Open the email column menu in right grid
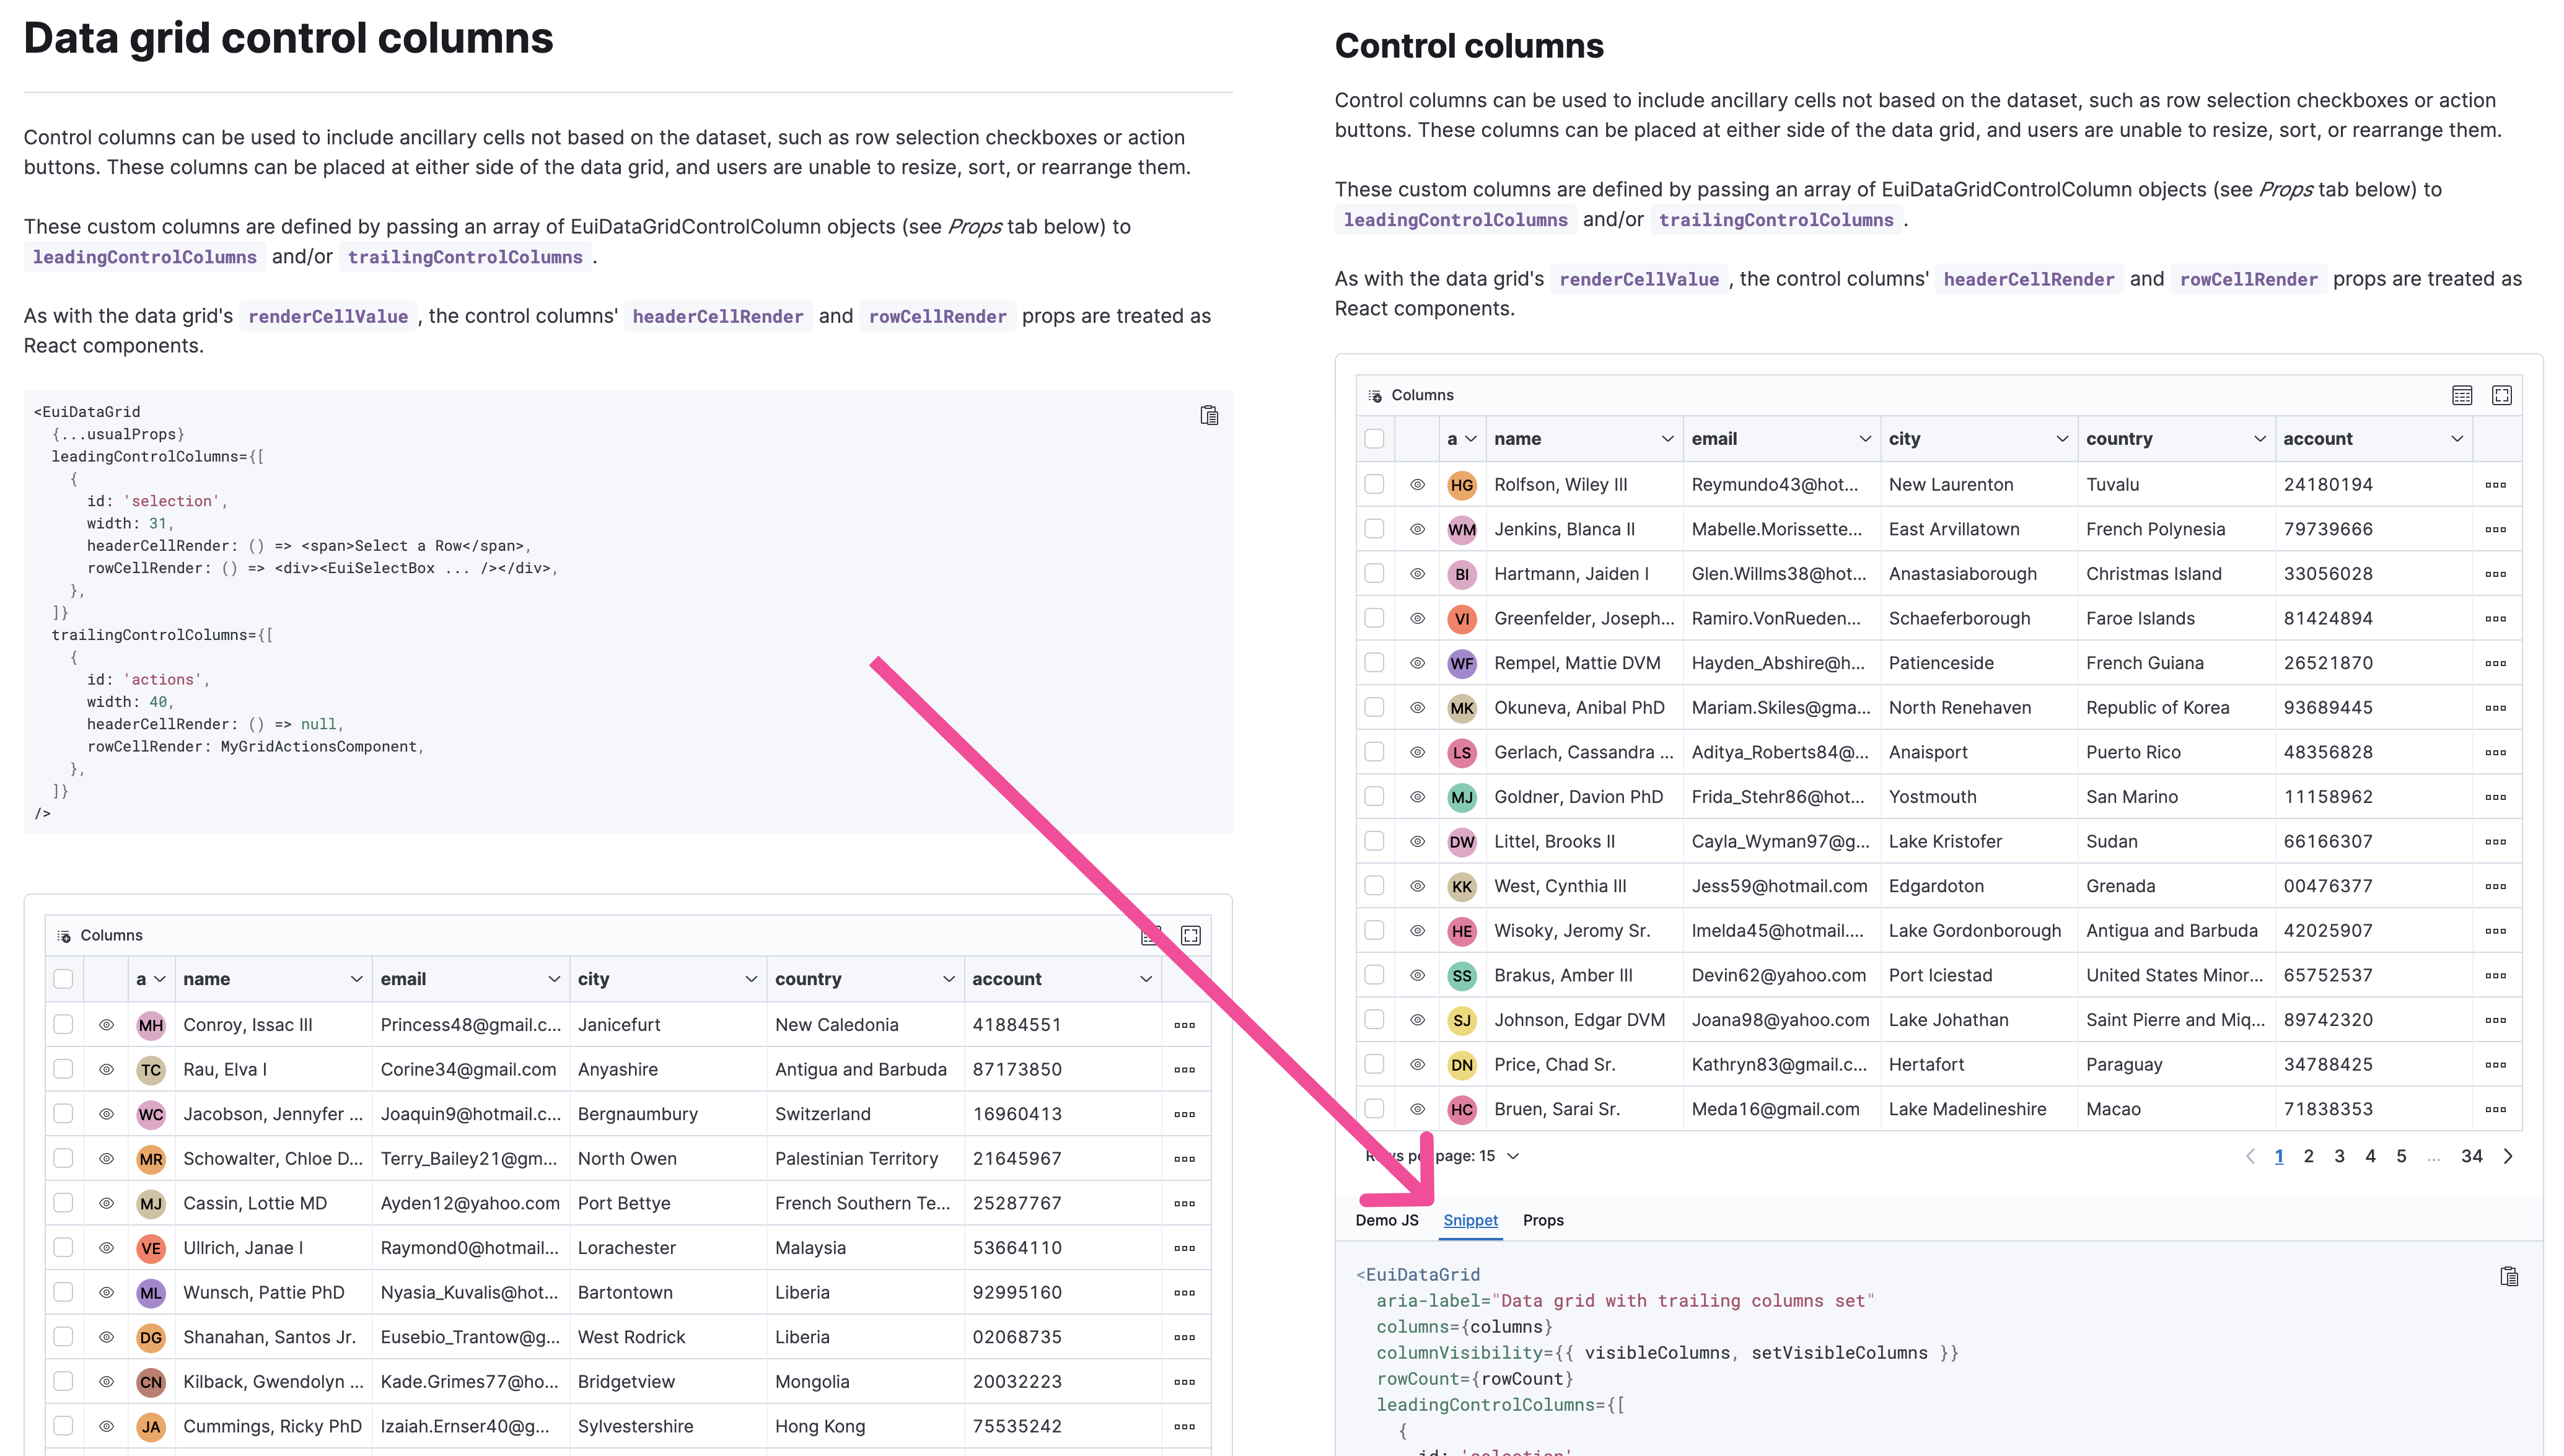The height and width of the screenshot is (1456, 2564). coord(1864,439)
